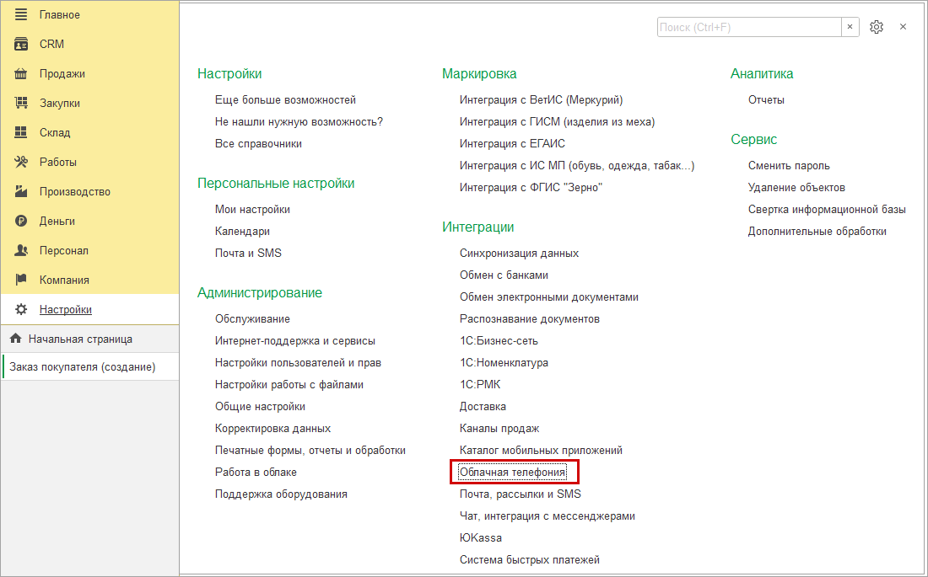Open Общие настройки
Viewport: 928px width, 577px height.
click(x=260, y=406)
